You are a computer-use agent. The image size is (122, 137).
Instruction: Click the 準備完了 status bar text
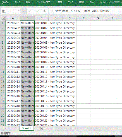[x=6, y=133]
